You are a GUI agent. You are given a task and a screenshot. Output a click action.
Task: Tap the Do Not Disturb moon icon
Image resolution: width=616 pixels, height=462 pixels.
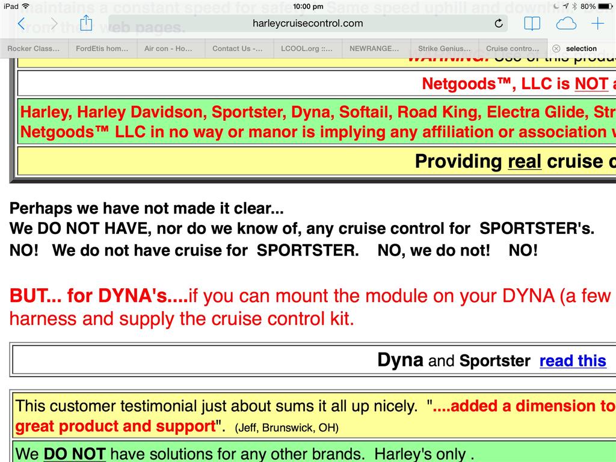click(556, 6)
